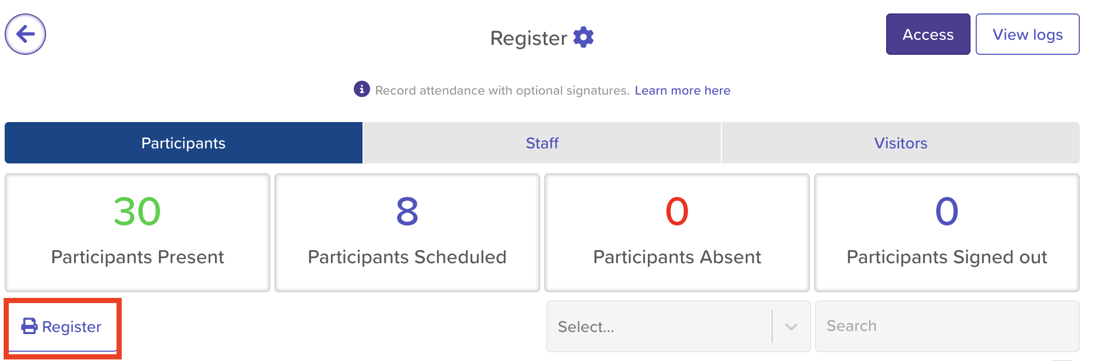
Task: Follow the Learn more here link
Action: click(682, 91)
